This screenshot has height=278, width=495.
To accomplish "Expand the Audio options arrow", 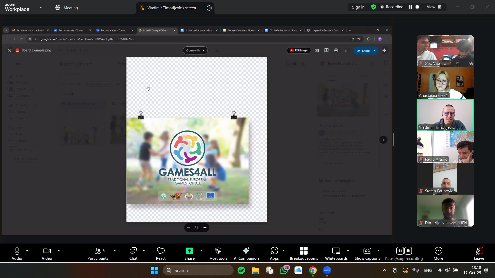I will (27, 251).
